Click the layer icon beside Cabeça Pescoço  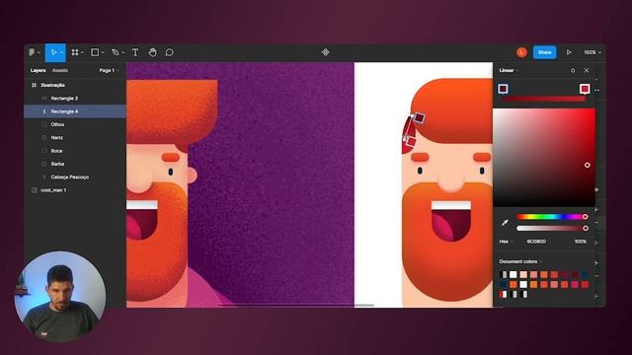44,177
